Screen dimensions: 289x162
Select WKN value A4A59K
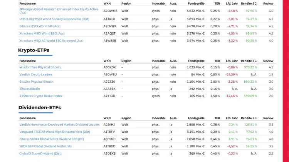109,89
